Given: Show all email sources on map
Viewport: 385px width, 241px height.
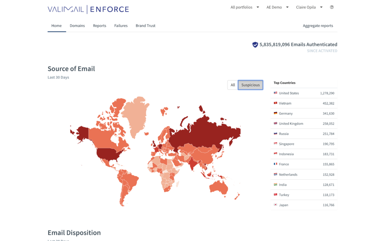Looking at the screenshot, I should (233, 85).
